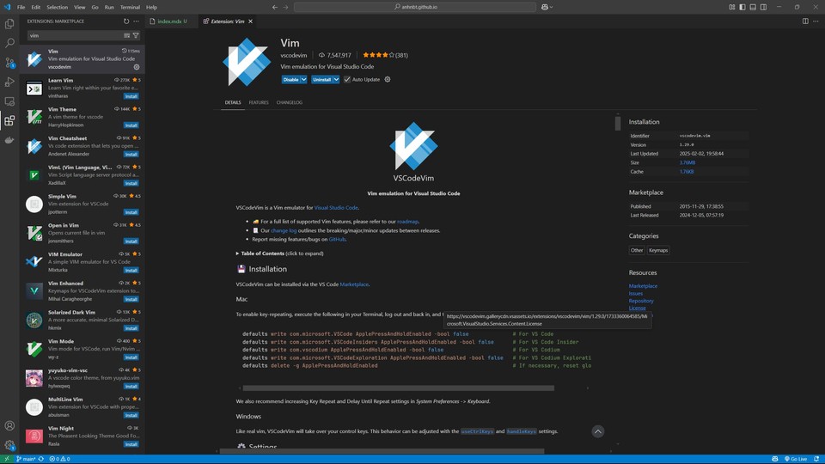Open the Keymaps category tag

[657, 250]
